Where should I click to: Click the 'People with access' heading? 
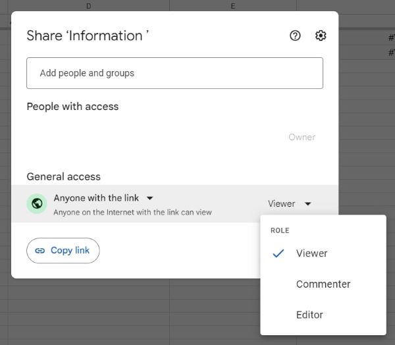tap(72, 107)
